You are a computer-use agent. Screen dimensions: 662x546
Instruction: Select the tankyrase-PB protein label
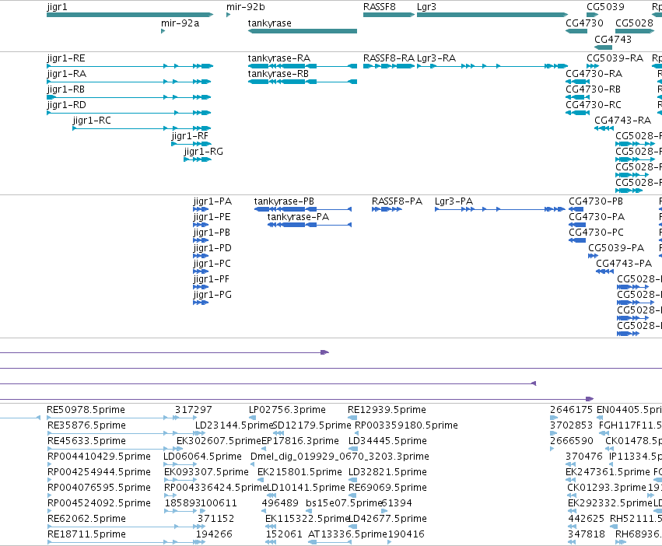click(x=284, y=201)
